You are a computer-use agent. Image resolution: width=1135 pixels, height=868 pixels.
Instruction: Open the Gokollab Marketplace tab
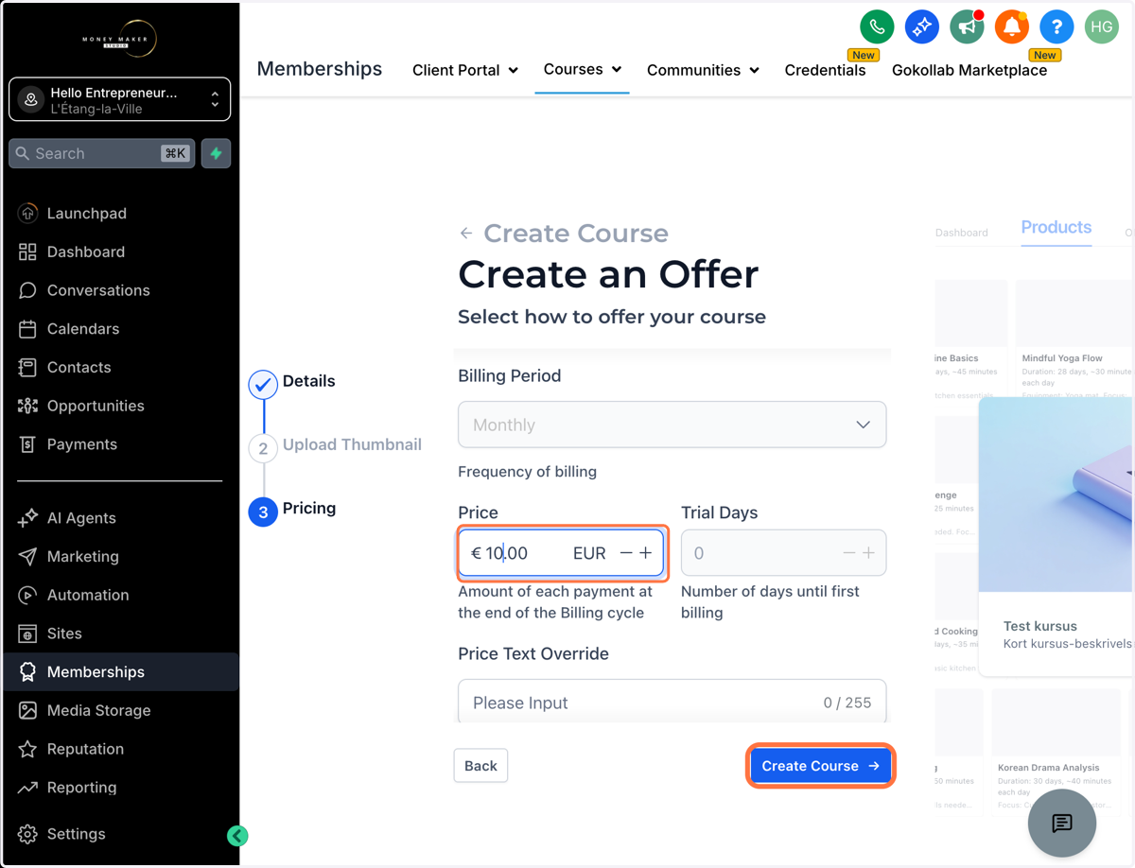[x=969, y=70]
